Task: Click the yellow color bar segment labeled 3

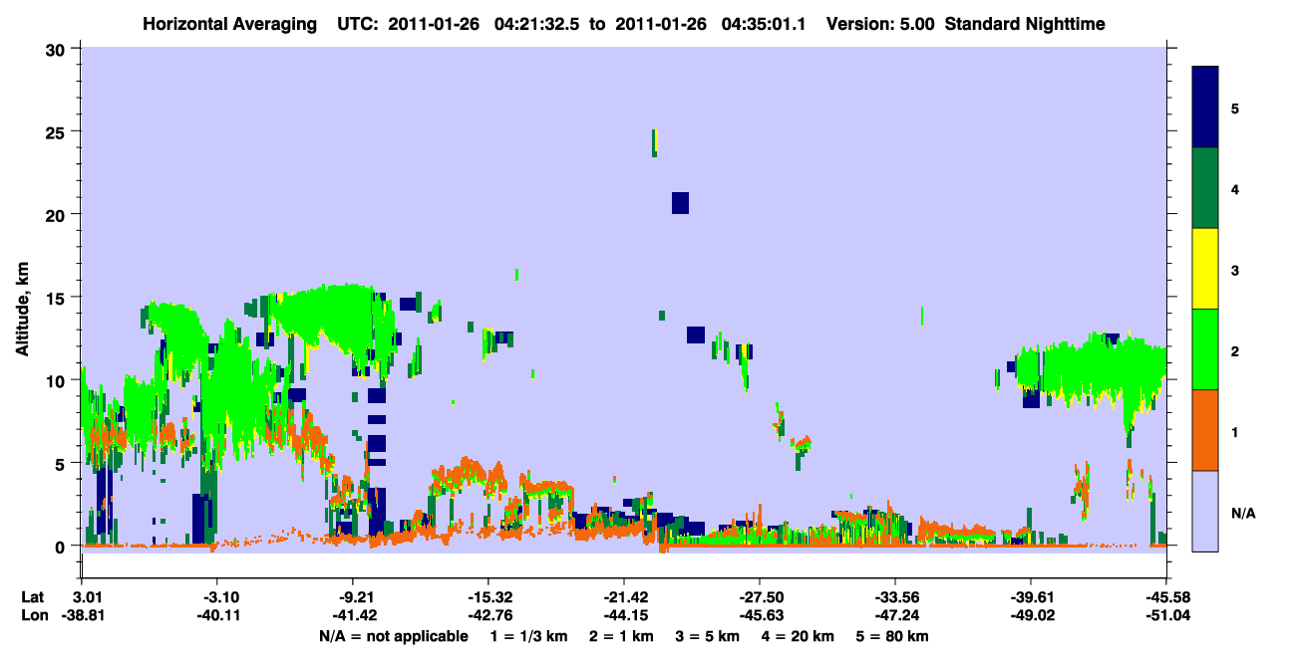Action: [1205, 269]
